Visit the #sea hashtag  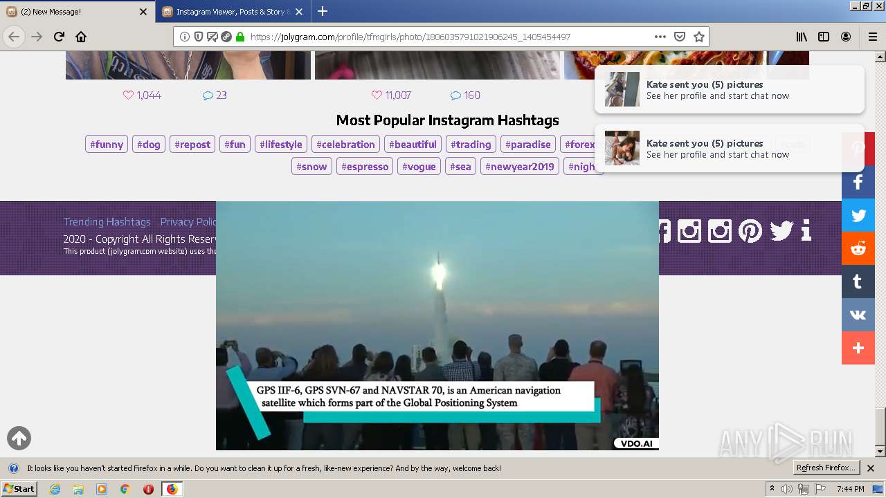[460, 166]
